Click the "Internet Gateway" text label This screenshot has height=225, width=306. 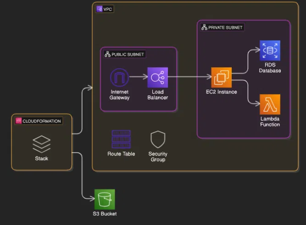(x=119, y=95)
